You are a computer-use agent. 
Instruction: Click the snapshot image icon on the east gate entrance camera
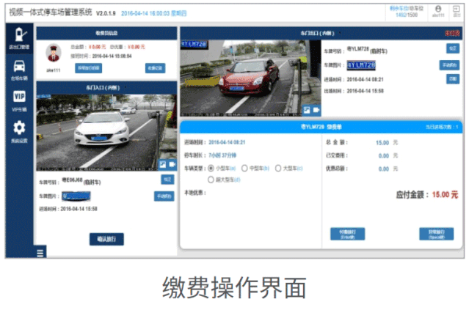[163, 164]
